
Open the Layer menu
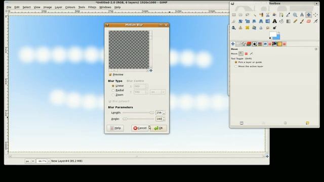58,7
